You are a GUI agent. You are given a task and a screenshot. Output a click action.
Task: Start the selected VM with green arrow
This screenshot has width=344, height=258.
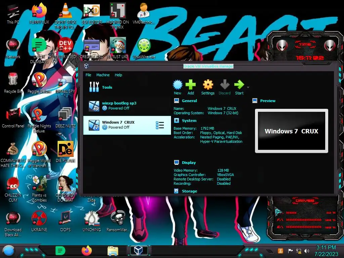coord(239,85)
